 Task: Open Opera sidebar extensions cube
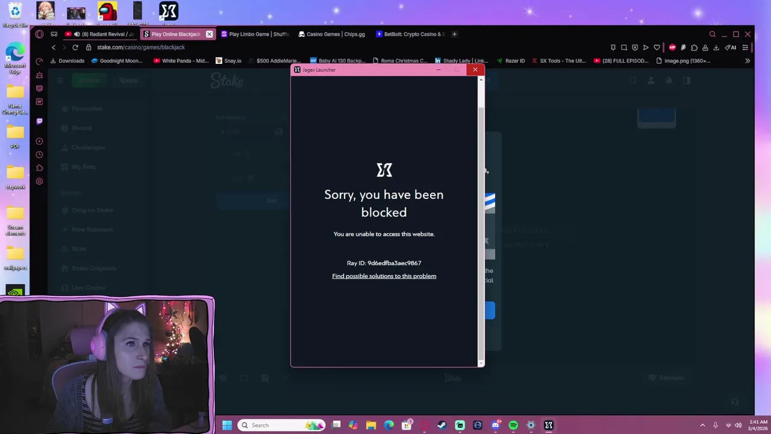click(39, 168)
